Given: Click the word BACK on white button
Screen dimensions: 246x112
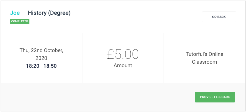Looking at the screenshot, I should 222,17.
